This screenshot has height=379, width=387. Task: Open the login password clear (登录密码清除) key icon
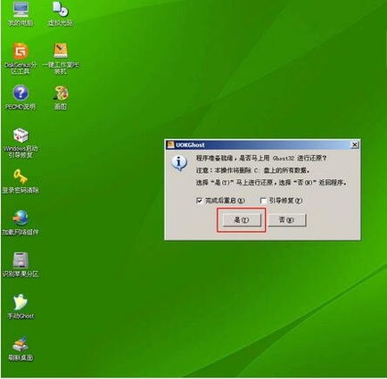[x=21, y=181]
